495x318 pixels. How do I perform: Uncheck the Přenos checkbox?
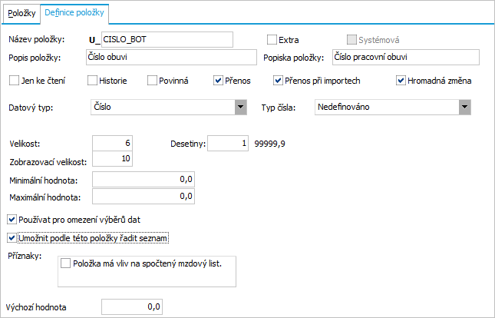point(219,80)
